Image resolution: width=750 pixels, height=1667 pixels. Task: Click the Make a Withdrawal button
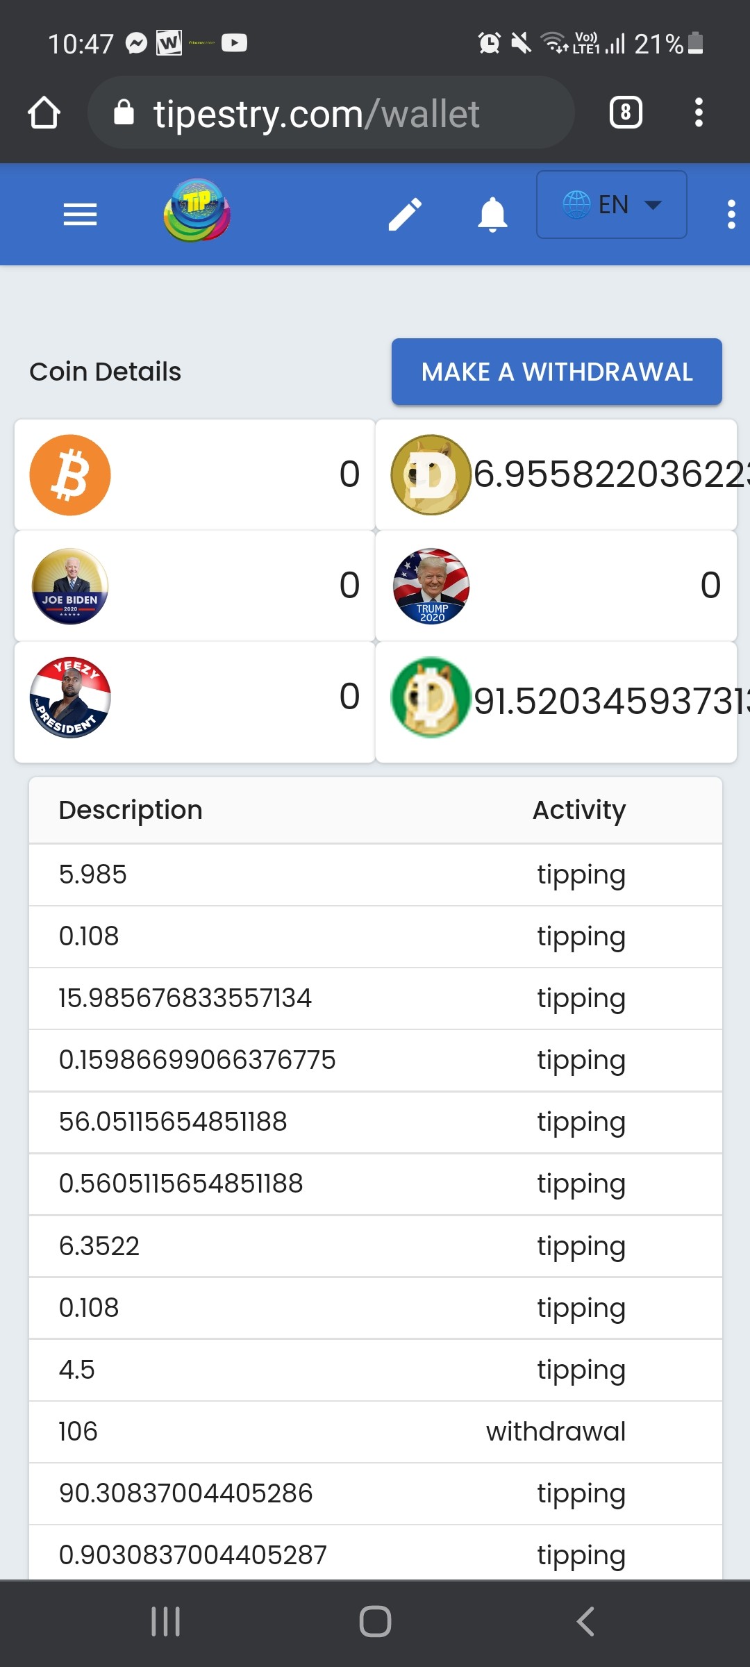pyautogui.click(x=557, y=372)
